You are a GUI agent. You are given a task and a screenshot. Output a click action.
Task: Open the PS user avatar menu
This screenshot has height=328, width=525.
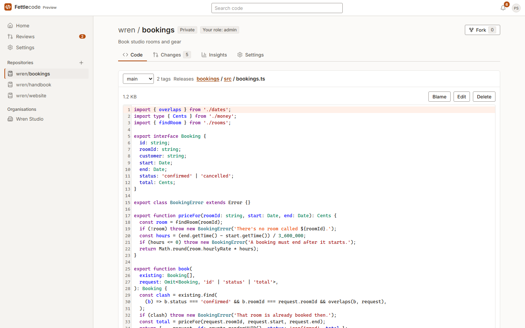point(516,8)
